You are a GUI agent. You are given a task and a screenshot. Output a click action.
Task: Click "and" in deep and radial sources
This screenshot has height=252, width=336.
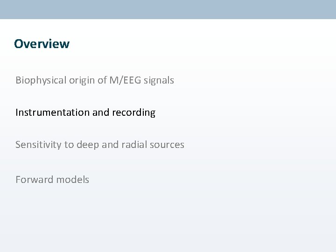click(110, 144)
